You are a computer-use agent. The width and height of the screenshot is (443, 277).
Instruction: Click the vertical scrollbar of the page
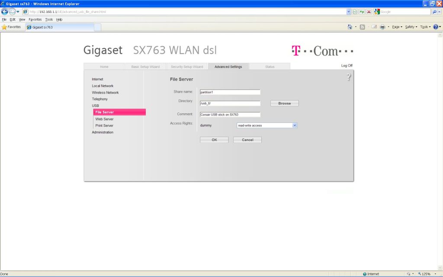point(440,151)
